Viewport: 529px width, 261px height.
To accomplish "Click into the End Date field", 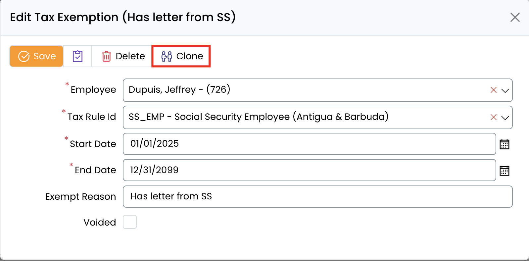I will (x=309, y=170).
